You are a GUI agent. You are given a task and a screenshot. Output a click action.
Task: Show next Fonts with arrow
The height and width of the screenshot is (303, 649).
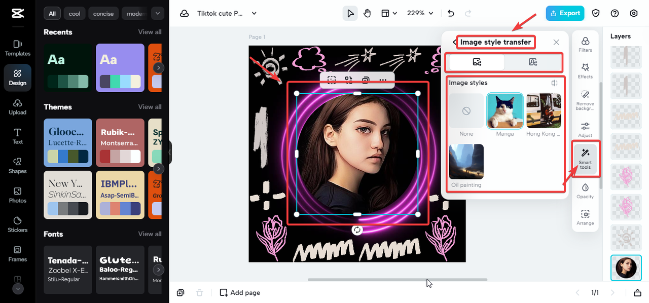coord(159,270)
